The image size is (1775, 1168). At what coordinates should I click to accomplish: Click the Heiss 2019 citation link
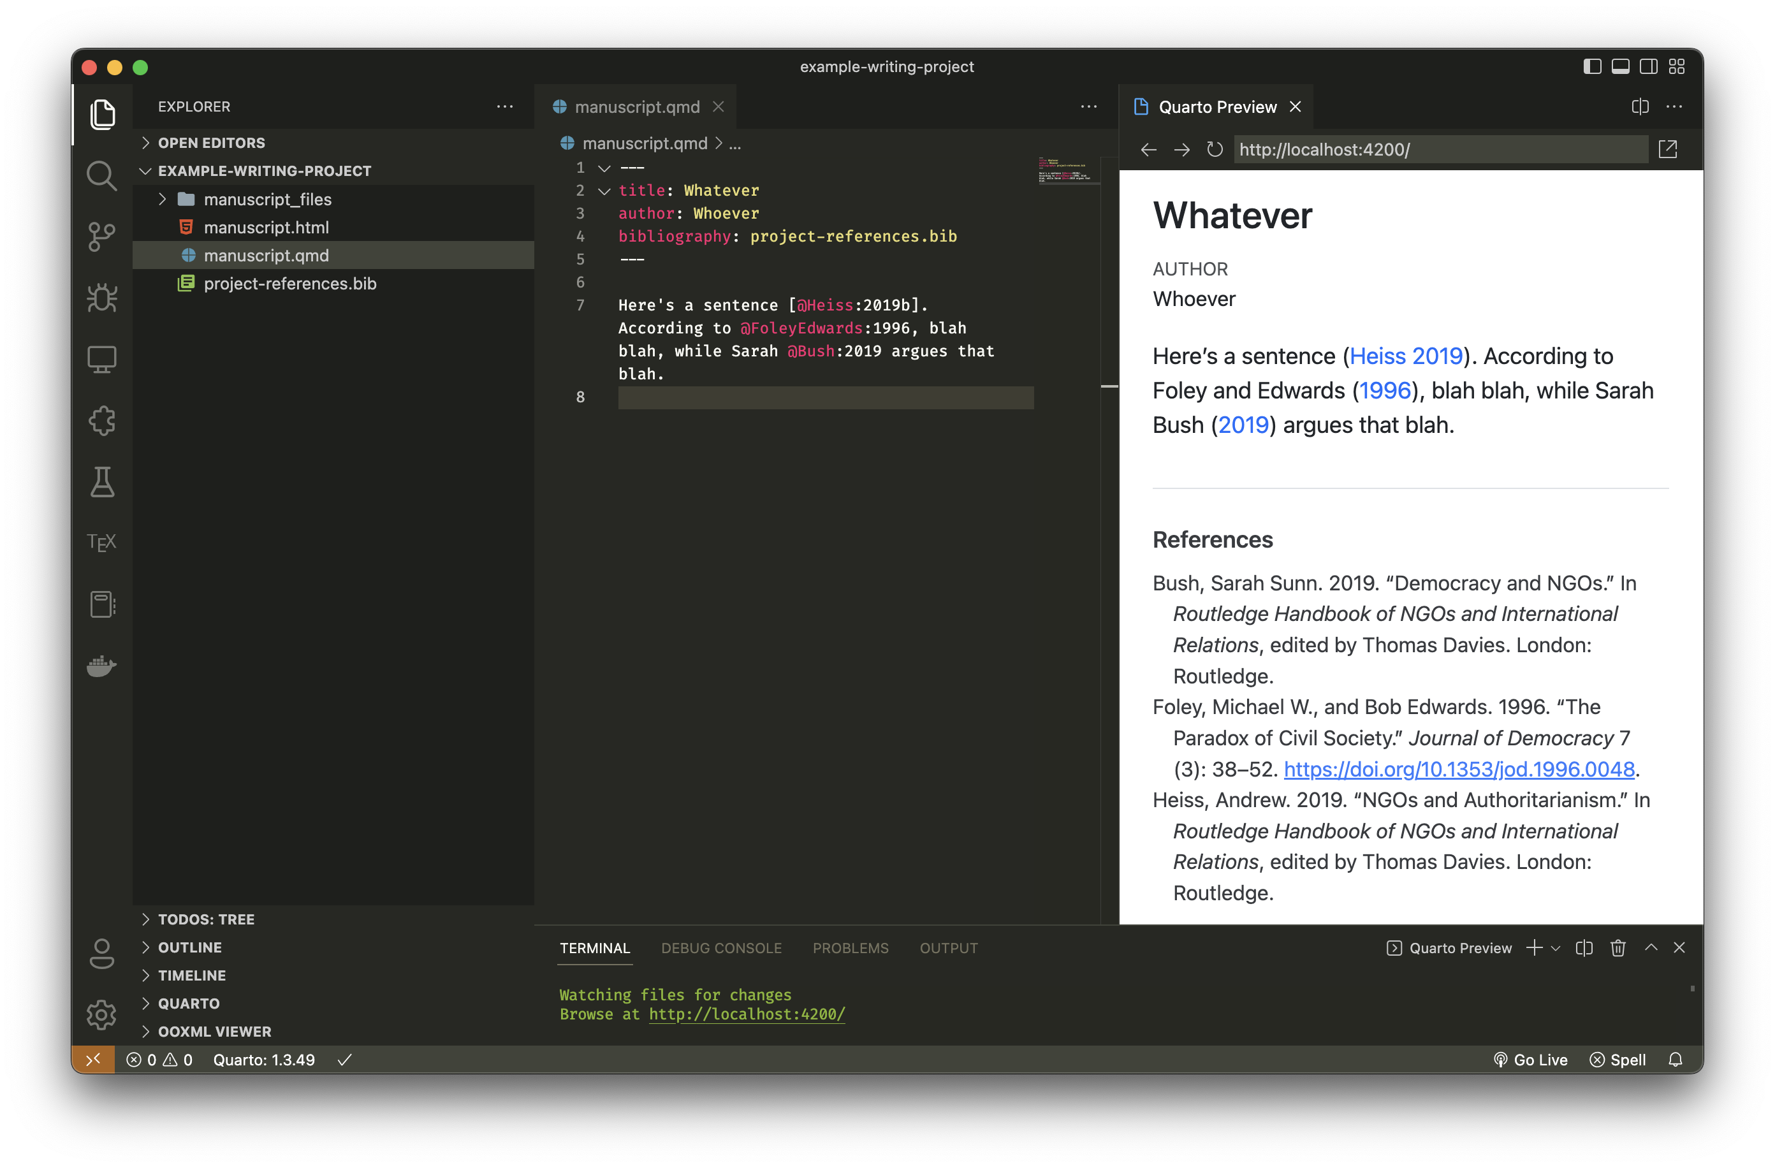pos(1406,356)
